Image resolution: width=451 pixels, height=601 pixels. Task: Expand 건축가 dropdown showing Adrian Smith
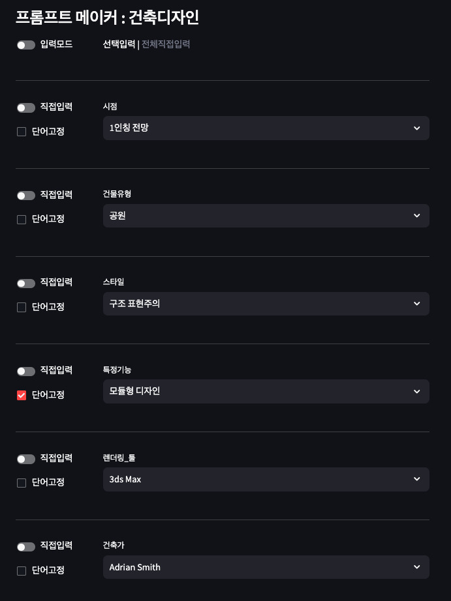pos(266,567)
